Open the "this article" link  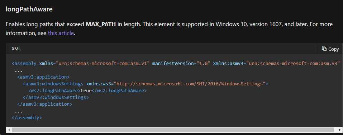pos(61,33)
